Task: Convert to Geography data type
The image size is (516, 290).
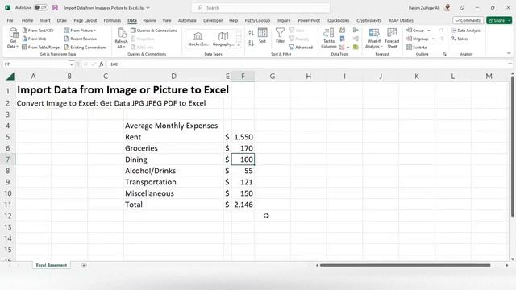Action: pos(223,39)
